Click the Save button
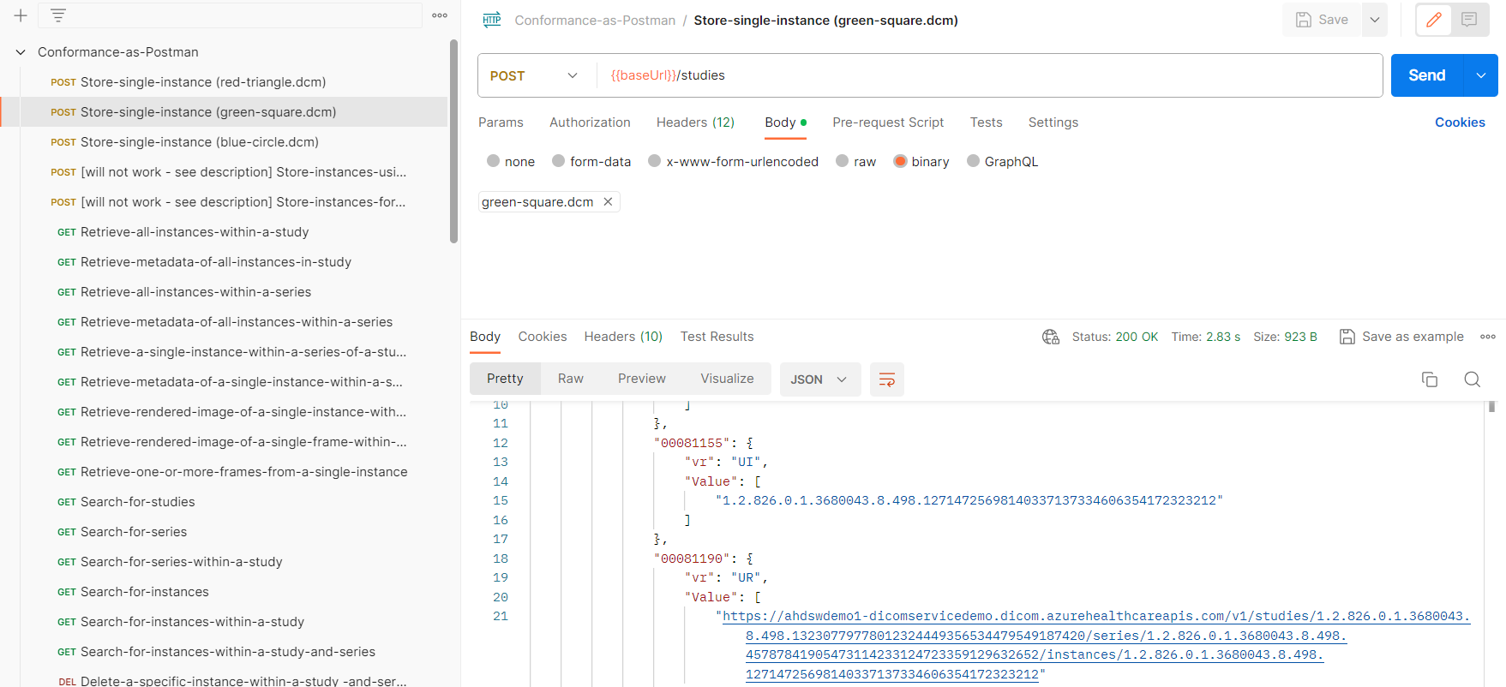 coord(1322,20)
